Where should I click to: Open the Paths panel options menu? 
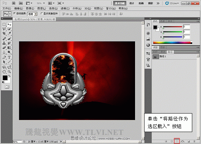(x=198, y=52)
